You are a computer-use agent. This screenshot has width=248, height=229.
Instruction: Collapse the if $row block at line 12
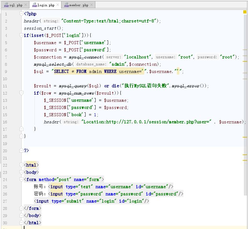[21, 93]
